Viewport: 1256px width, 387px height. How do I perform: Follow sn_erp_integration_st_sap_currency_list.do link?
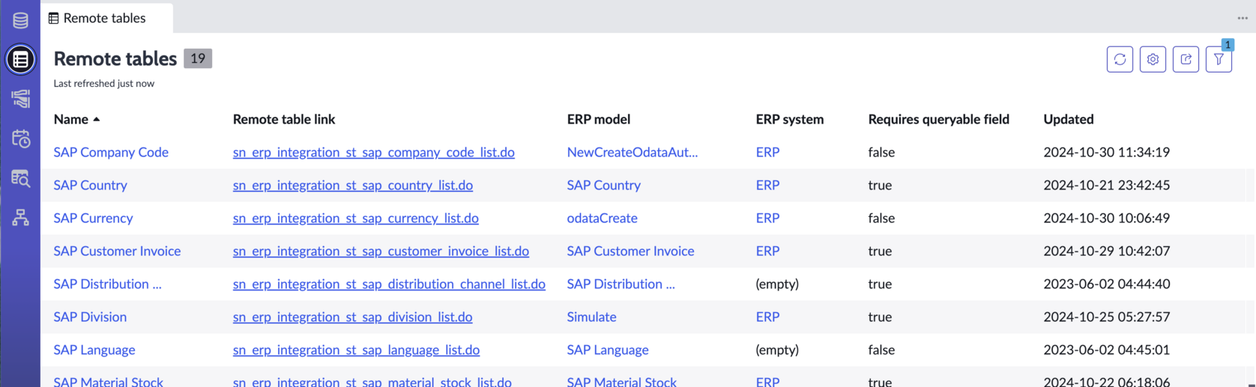[355, 218]
